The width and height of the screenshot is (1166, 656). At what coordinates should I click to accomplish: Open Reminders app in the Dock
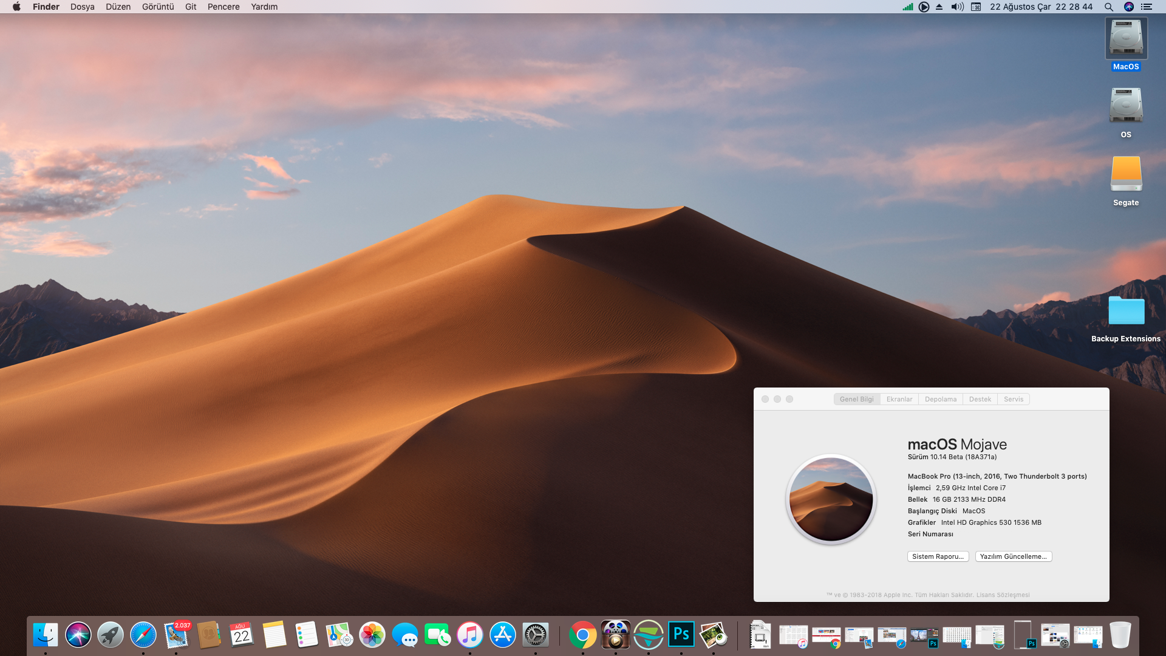[307, 635]
